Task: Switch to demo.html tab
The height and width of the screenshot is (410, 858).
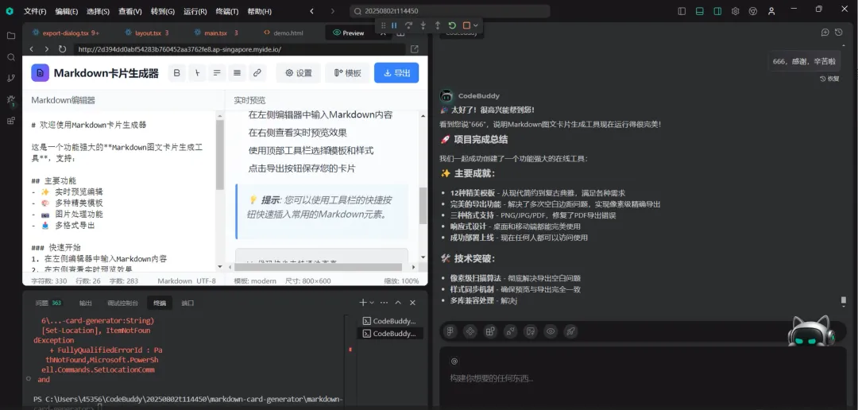Action: [283, 33]
